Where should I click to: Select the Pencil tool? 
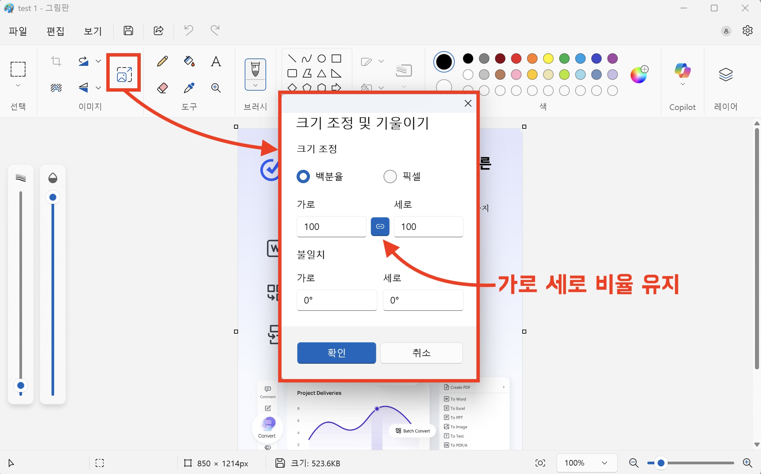pyautogui.click(x=162, y=62)
